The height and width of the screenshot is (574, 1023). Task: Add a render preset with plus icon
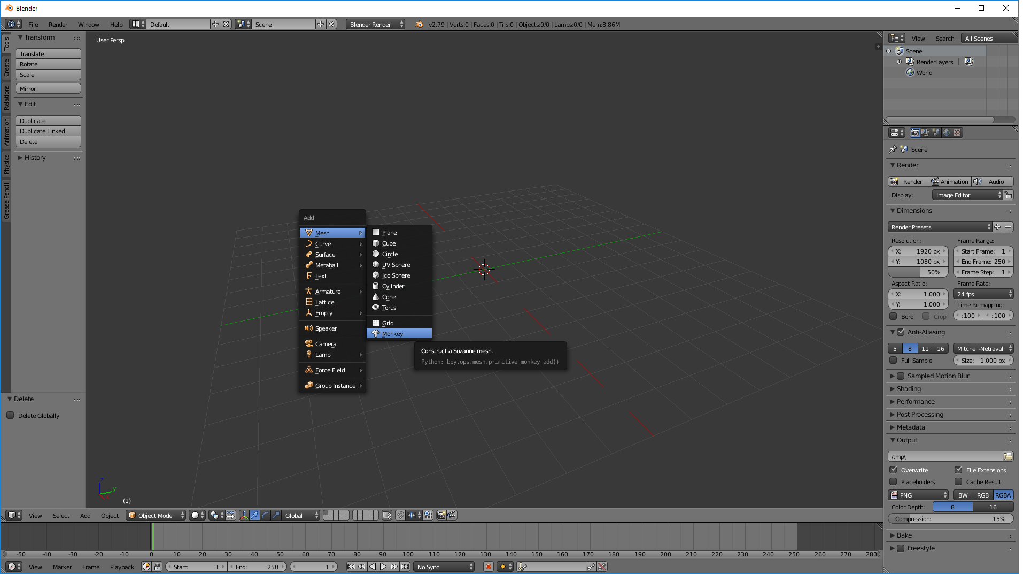997,227
